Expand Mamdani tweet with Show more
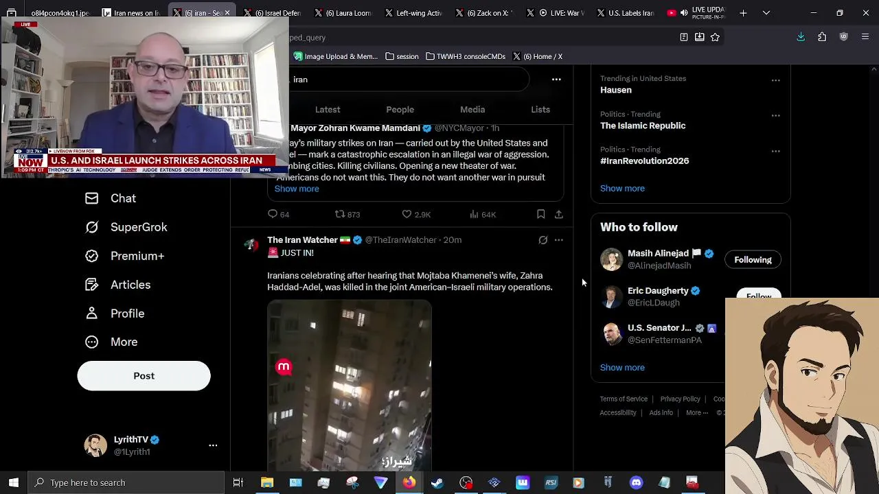Viewport: 879px width, 494px height. (297, 189)
